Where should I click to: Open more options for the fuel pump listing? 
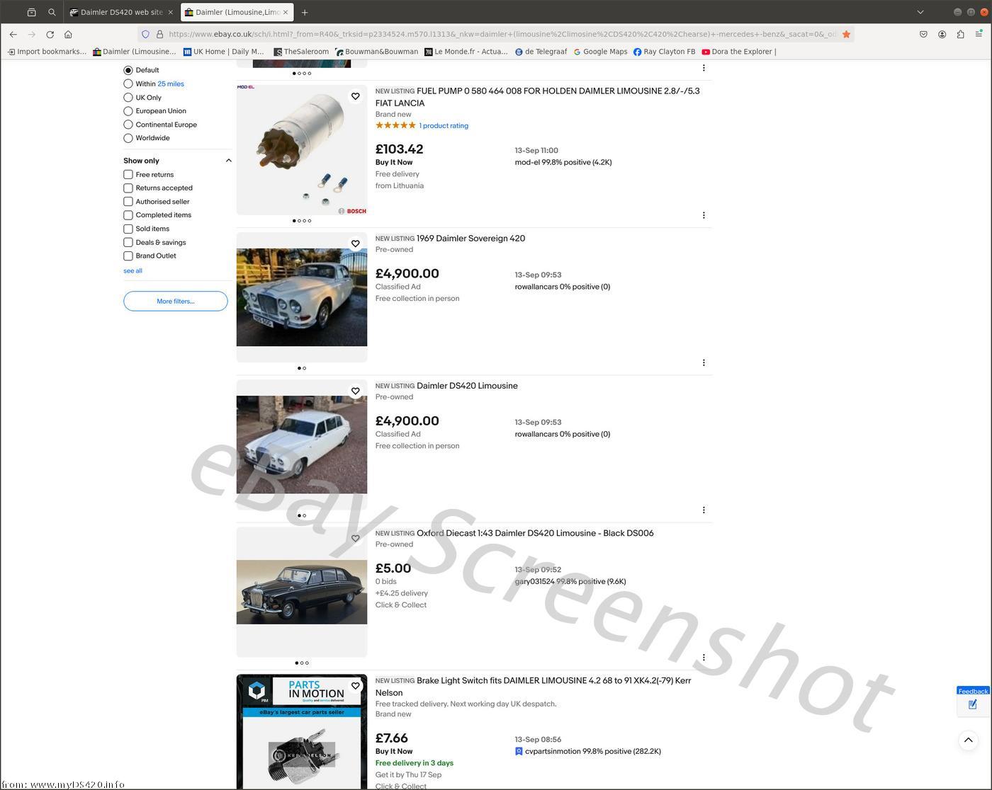tap(704, 215)
